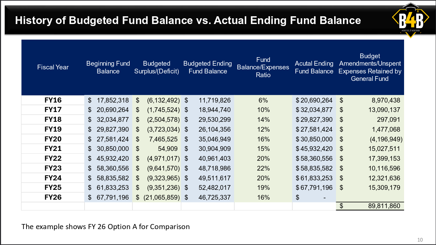Viewport: 436px width, 245px height.
Task: Click the slide title about Fund Balance history
Action: pos(188,21)
